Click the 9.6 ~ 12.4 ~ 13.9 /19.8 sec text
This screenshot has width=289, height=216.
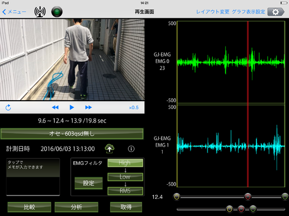coord(72,121)
